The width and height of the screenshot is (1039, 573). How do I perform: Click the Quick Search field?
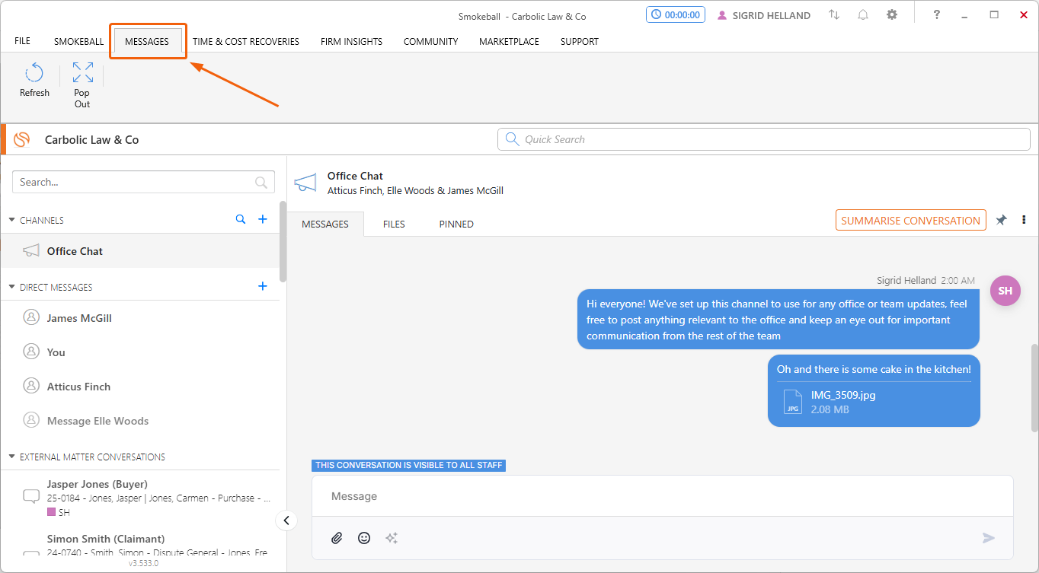[x=764, y=139]
